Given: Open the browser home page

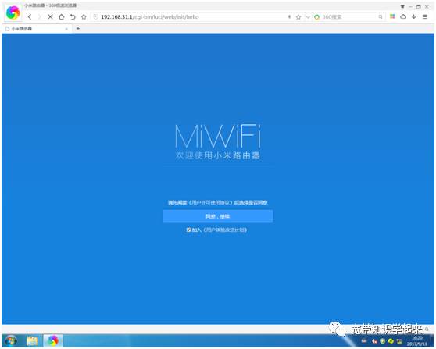Looking at the screenshot, I should pyautogui.click(x=62, y=17).
